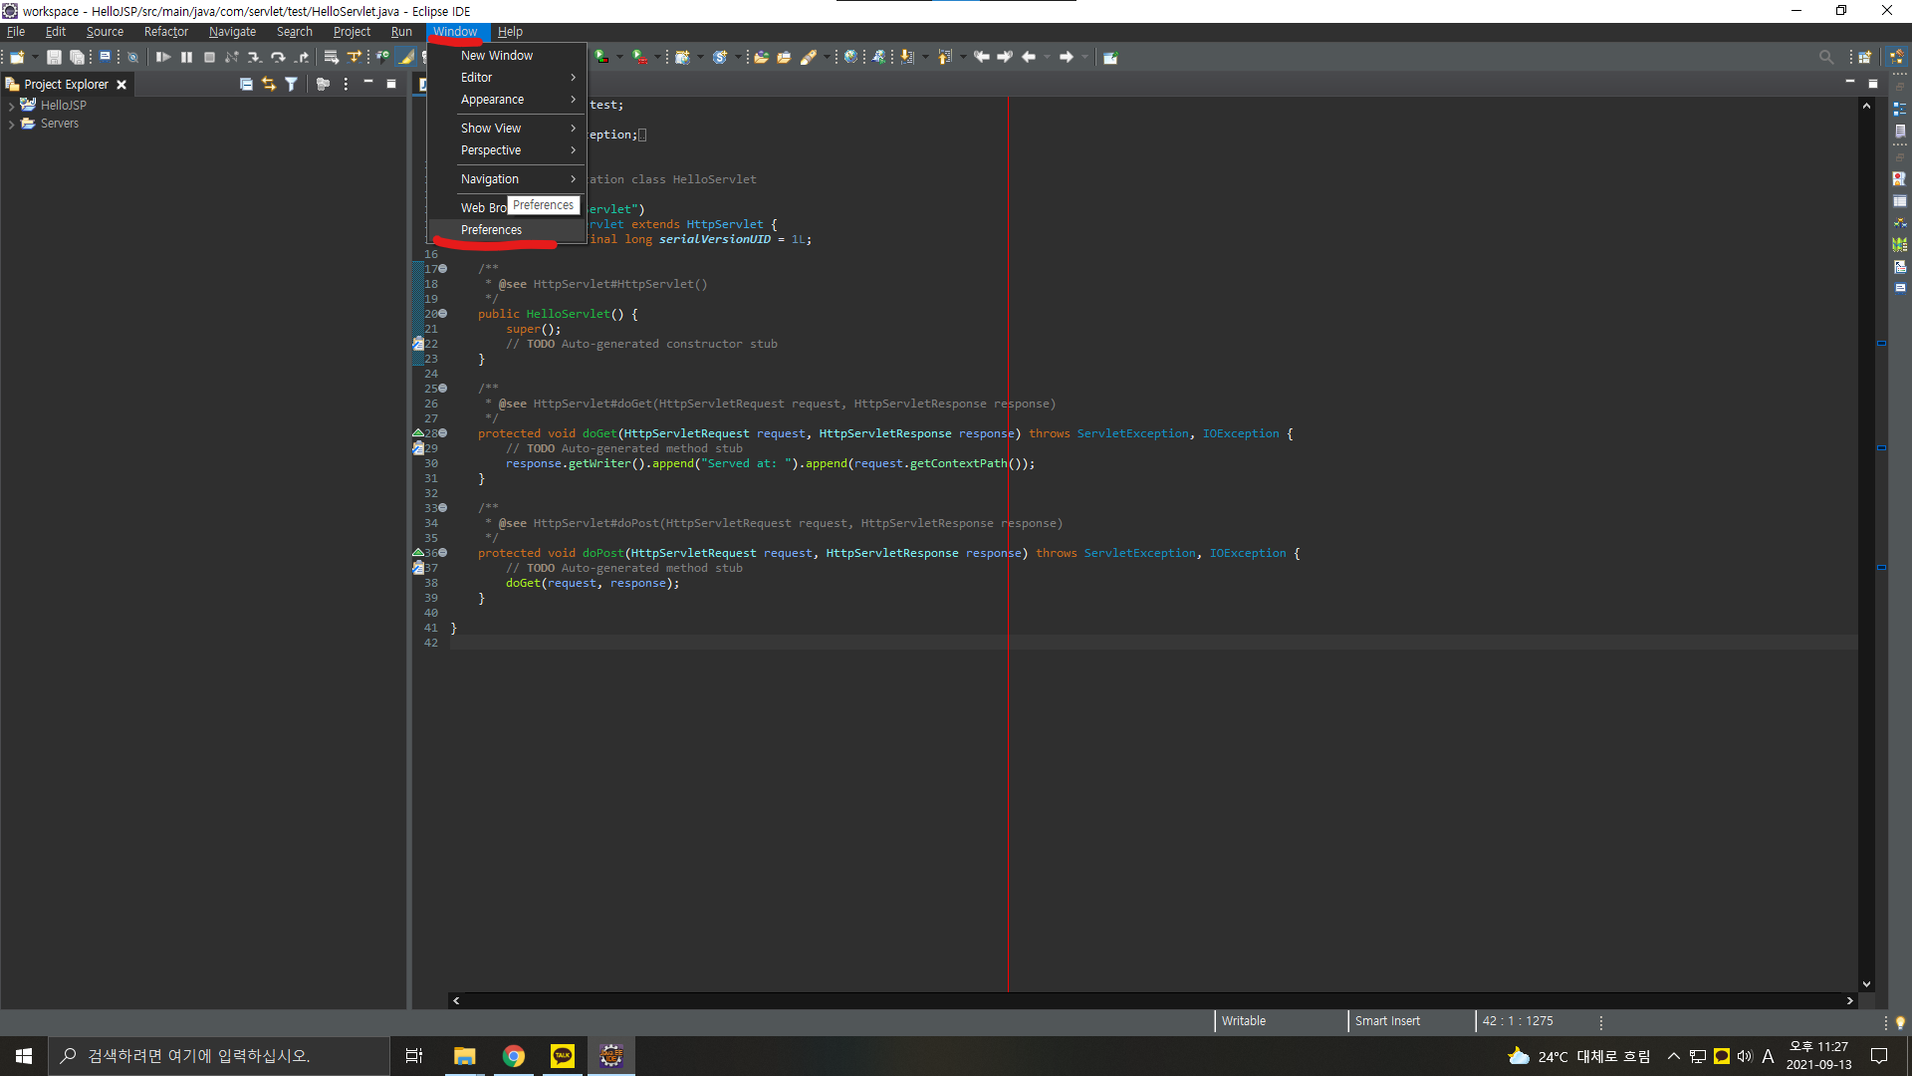Open Chrome from the Windows taskbar
The width and height of the screenshot is (1912, 1076).
[x=514, y=1056]
